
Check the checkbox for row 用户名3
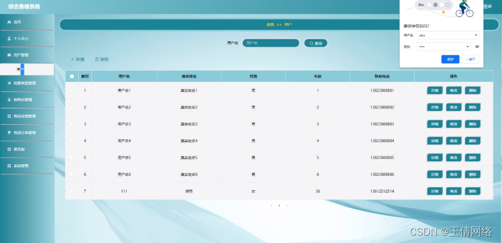pos(71,124)
